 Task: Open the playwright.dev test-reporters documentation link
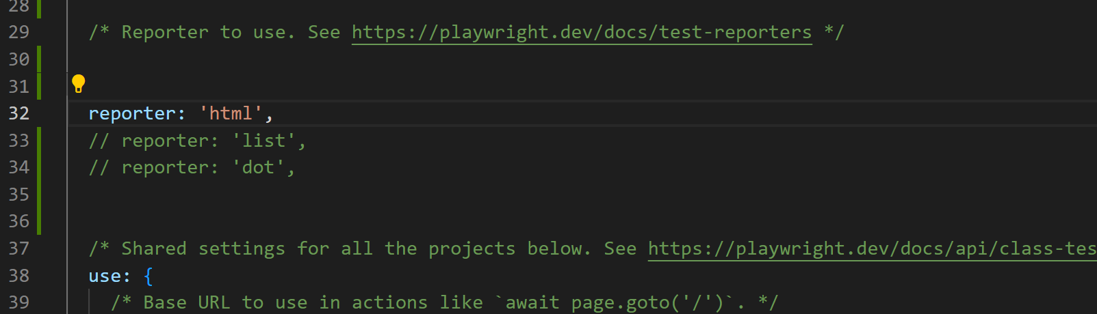tap(581, 33)
